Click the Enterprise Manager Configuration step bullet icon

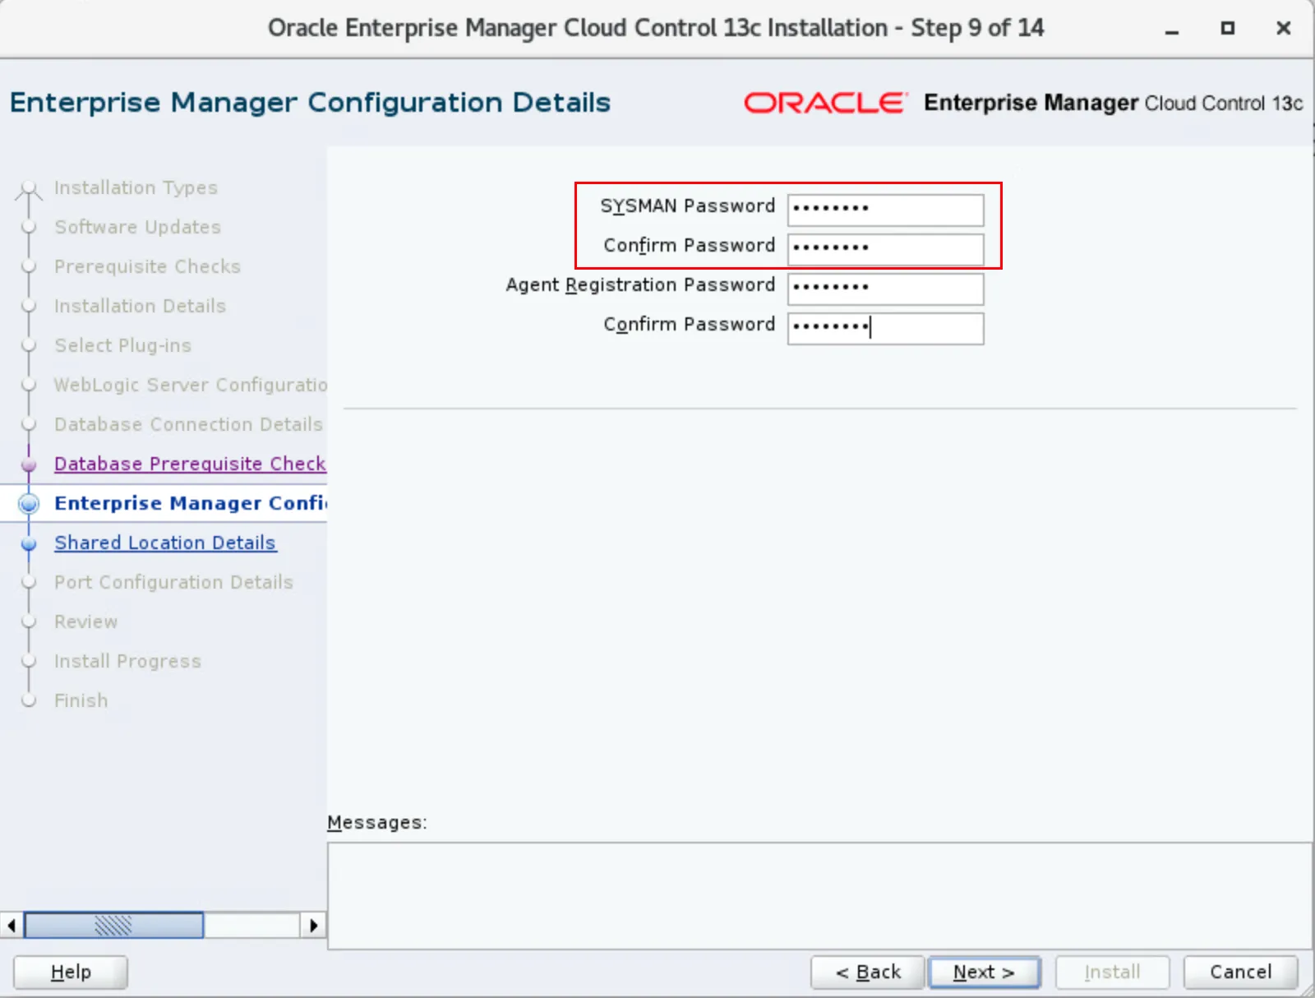pos(29,503)
